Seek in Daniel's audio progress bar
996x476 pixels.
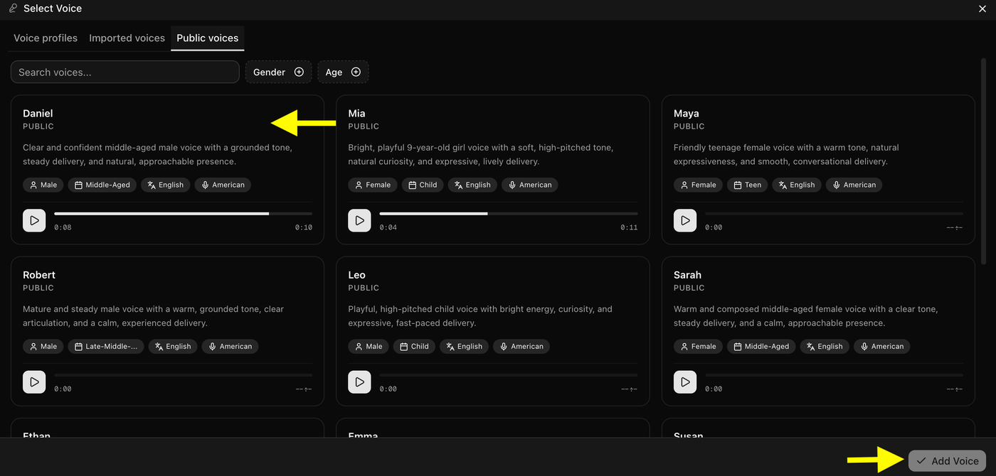pos(183,214)
